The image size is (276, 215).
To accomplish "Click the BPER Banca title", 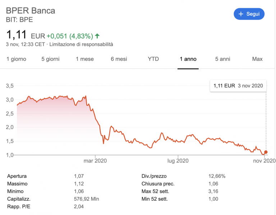I will 31,10.
